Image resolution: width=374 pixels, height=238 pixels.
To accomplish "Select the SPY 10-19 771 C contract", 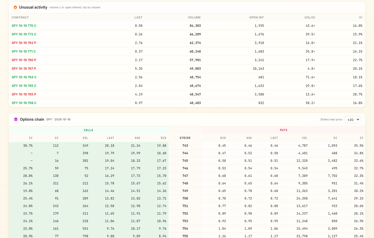I will pos(24,52).
